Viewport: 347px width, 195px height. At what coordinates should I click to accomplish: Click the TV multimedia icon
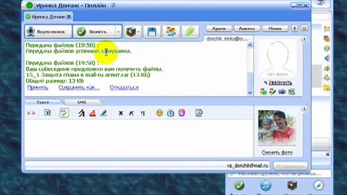click(x=171, y=113)
